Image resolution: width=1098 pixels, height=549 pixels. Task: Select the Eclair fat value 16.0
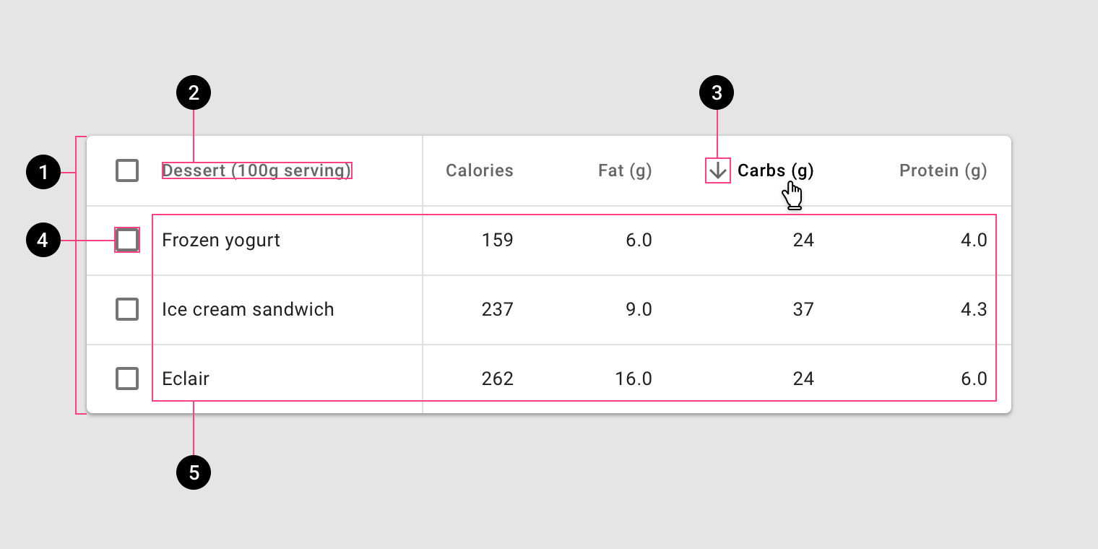coord(634,378)
